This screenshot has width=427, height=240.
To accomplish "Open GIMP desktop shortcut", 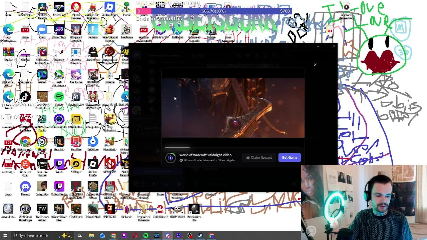I will (x=177, y=211).
